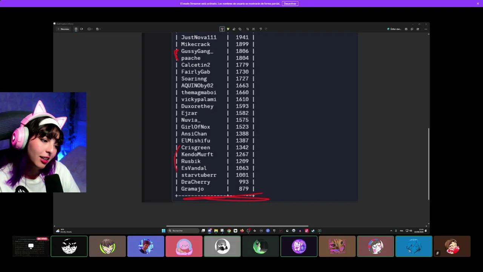This screenshot has height=272, width=483.
Task: Click the JustNova111 name in the list
Action: (x=199, y=37)
